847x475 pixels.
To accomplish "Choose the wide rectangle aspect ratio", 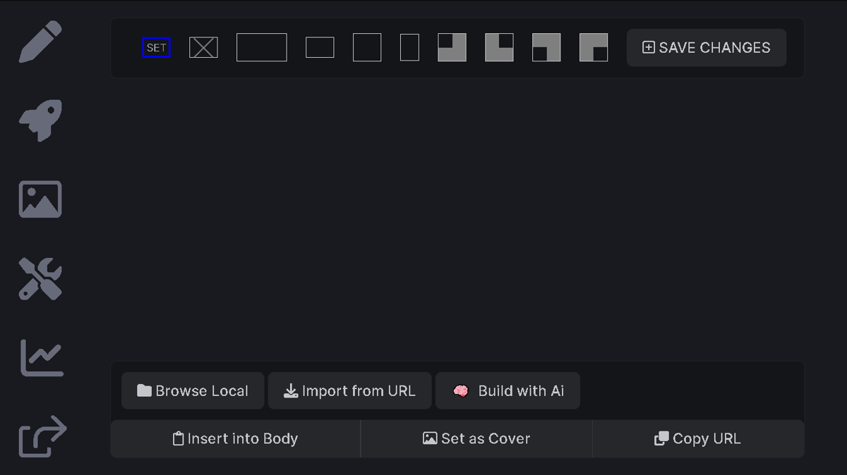I will pos(262,47).
